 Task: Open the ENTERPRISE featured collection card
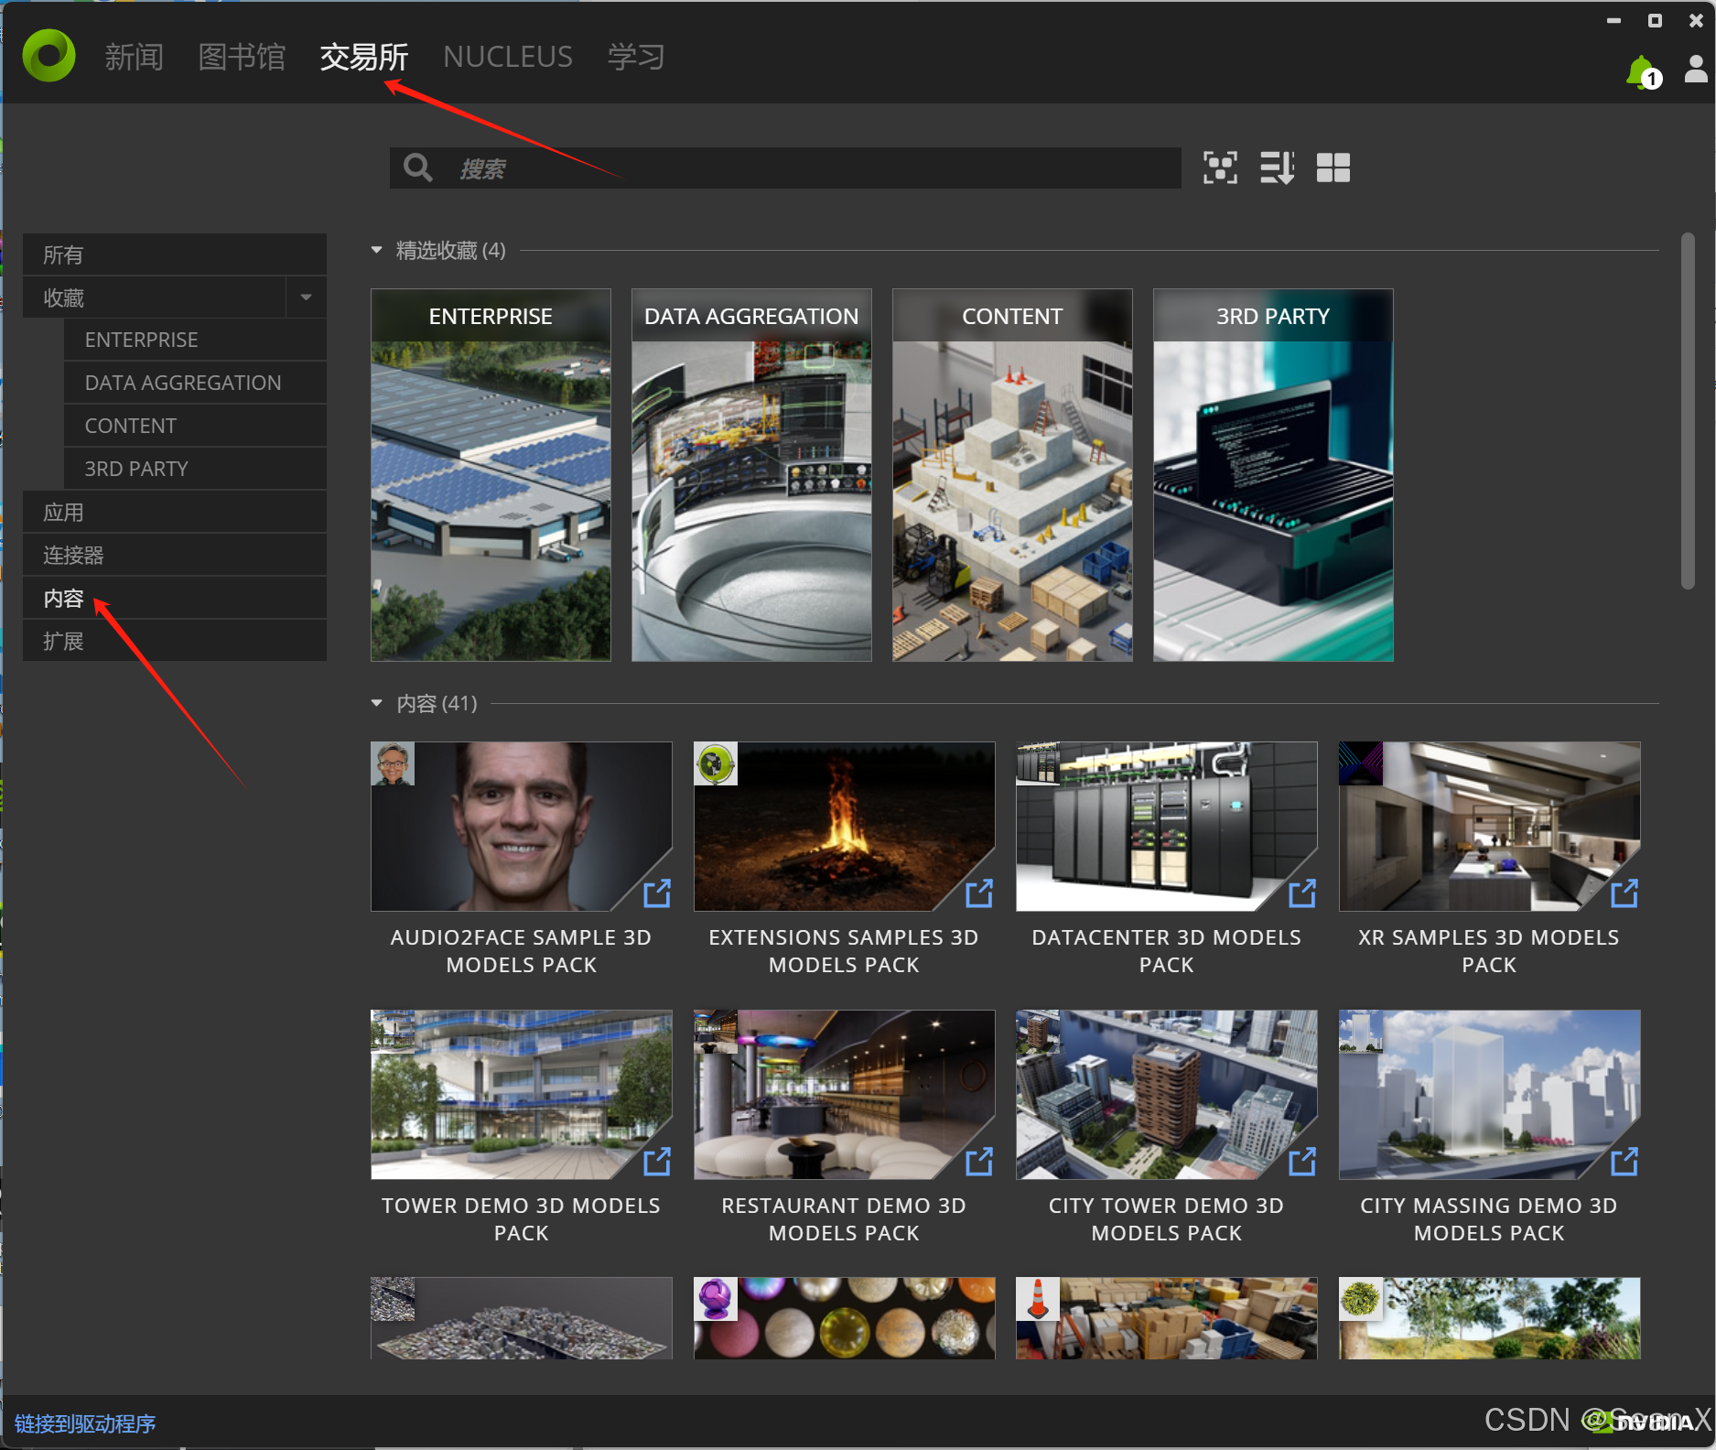(x=491, y=475)
